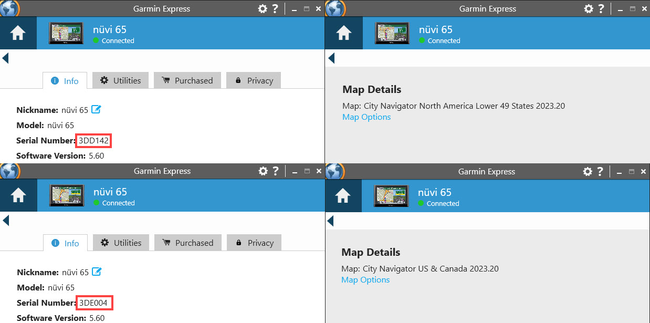The height and width of the screenshot is (323, 650).
Task: Edit nickname pencil icon in serial 3DD142 window
Action: click(x=96, y=109)
